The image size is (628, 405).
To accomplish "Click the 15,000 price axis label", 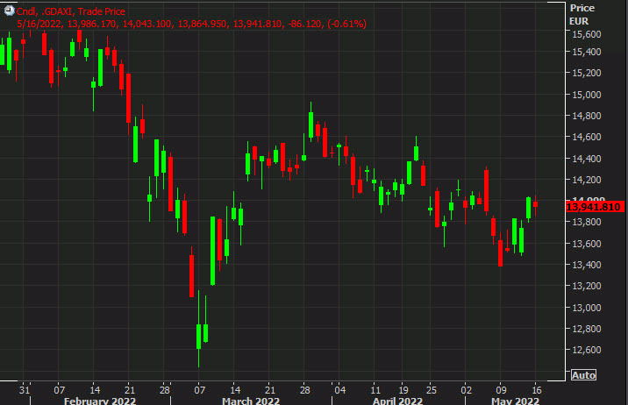I will click(x=587, y=95).
